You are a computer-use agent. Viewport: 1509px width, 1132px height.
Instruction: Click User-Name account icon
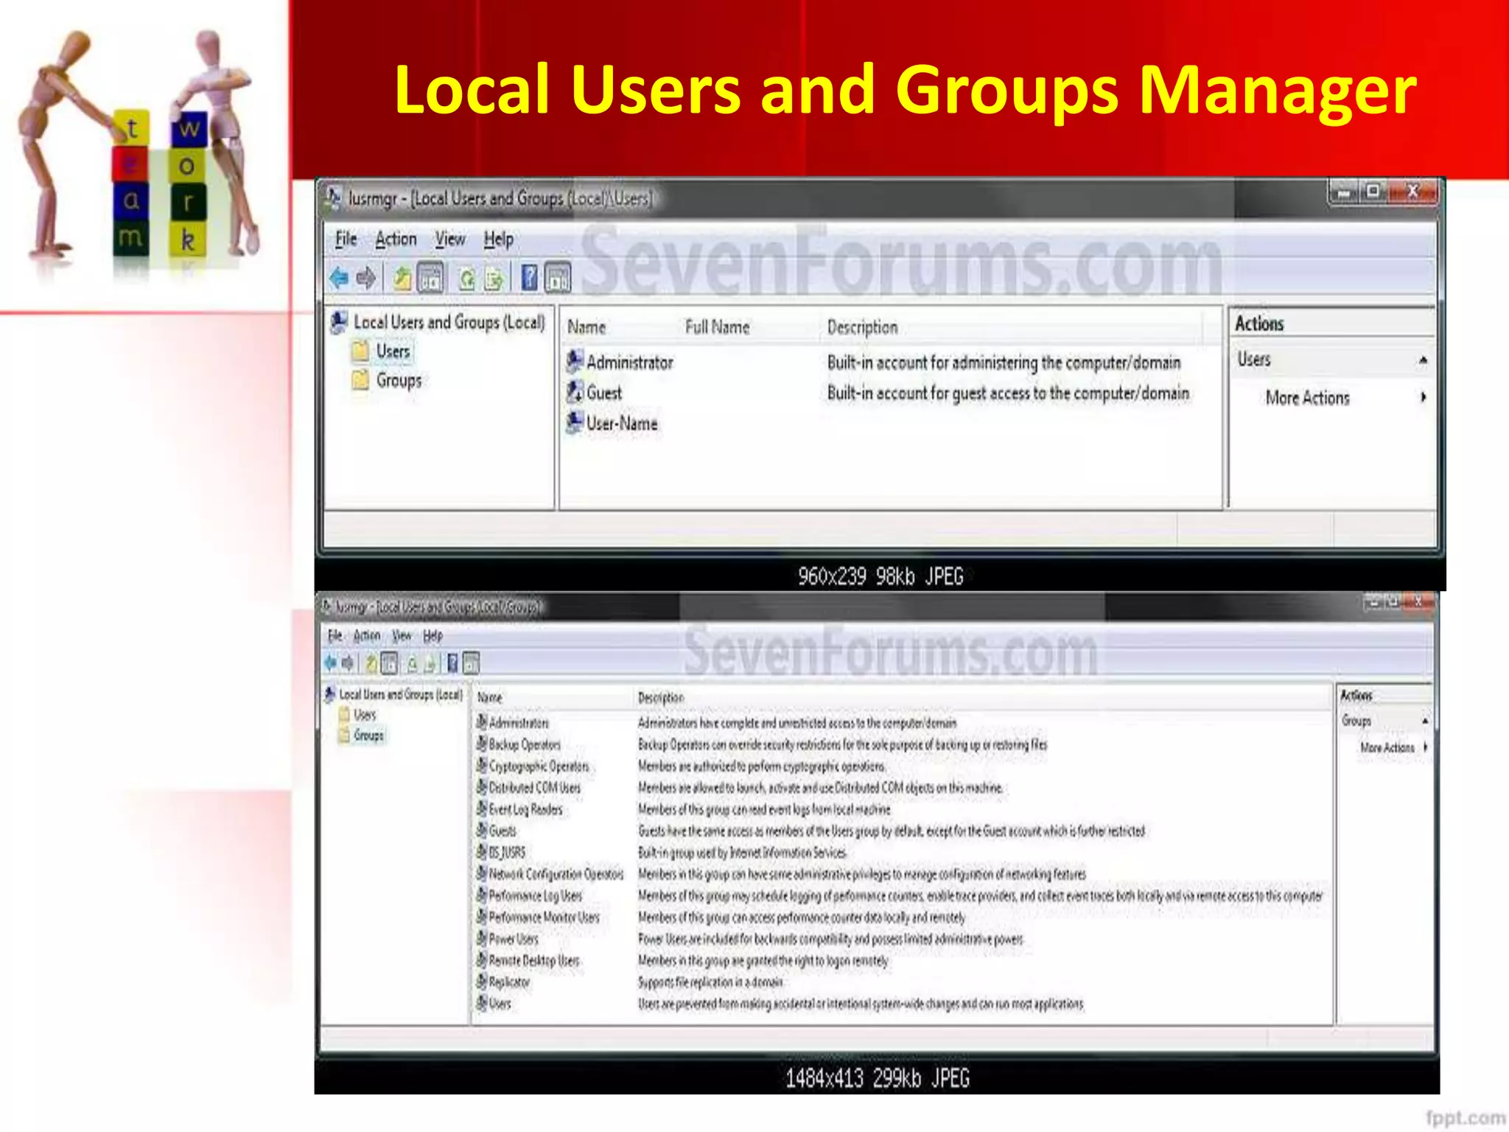[575, 422]
